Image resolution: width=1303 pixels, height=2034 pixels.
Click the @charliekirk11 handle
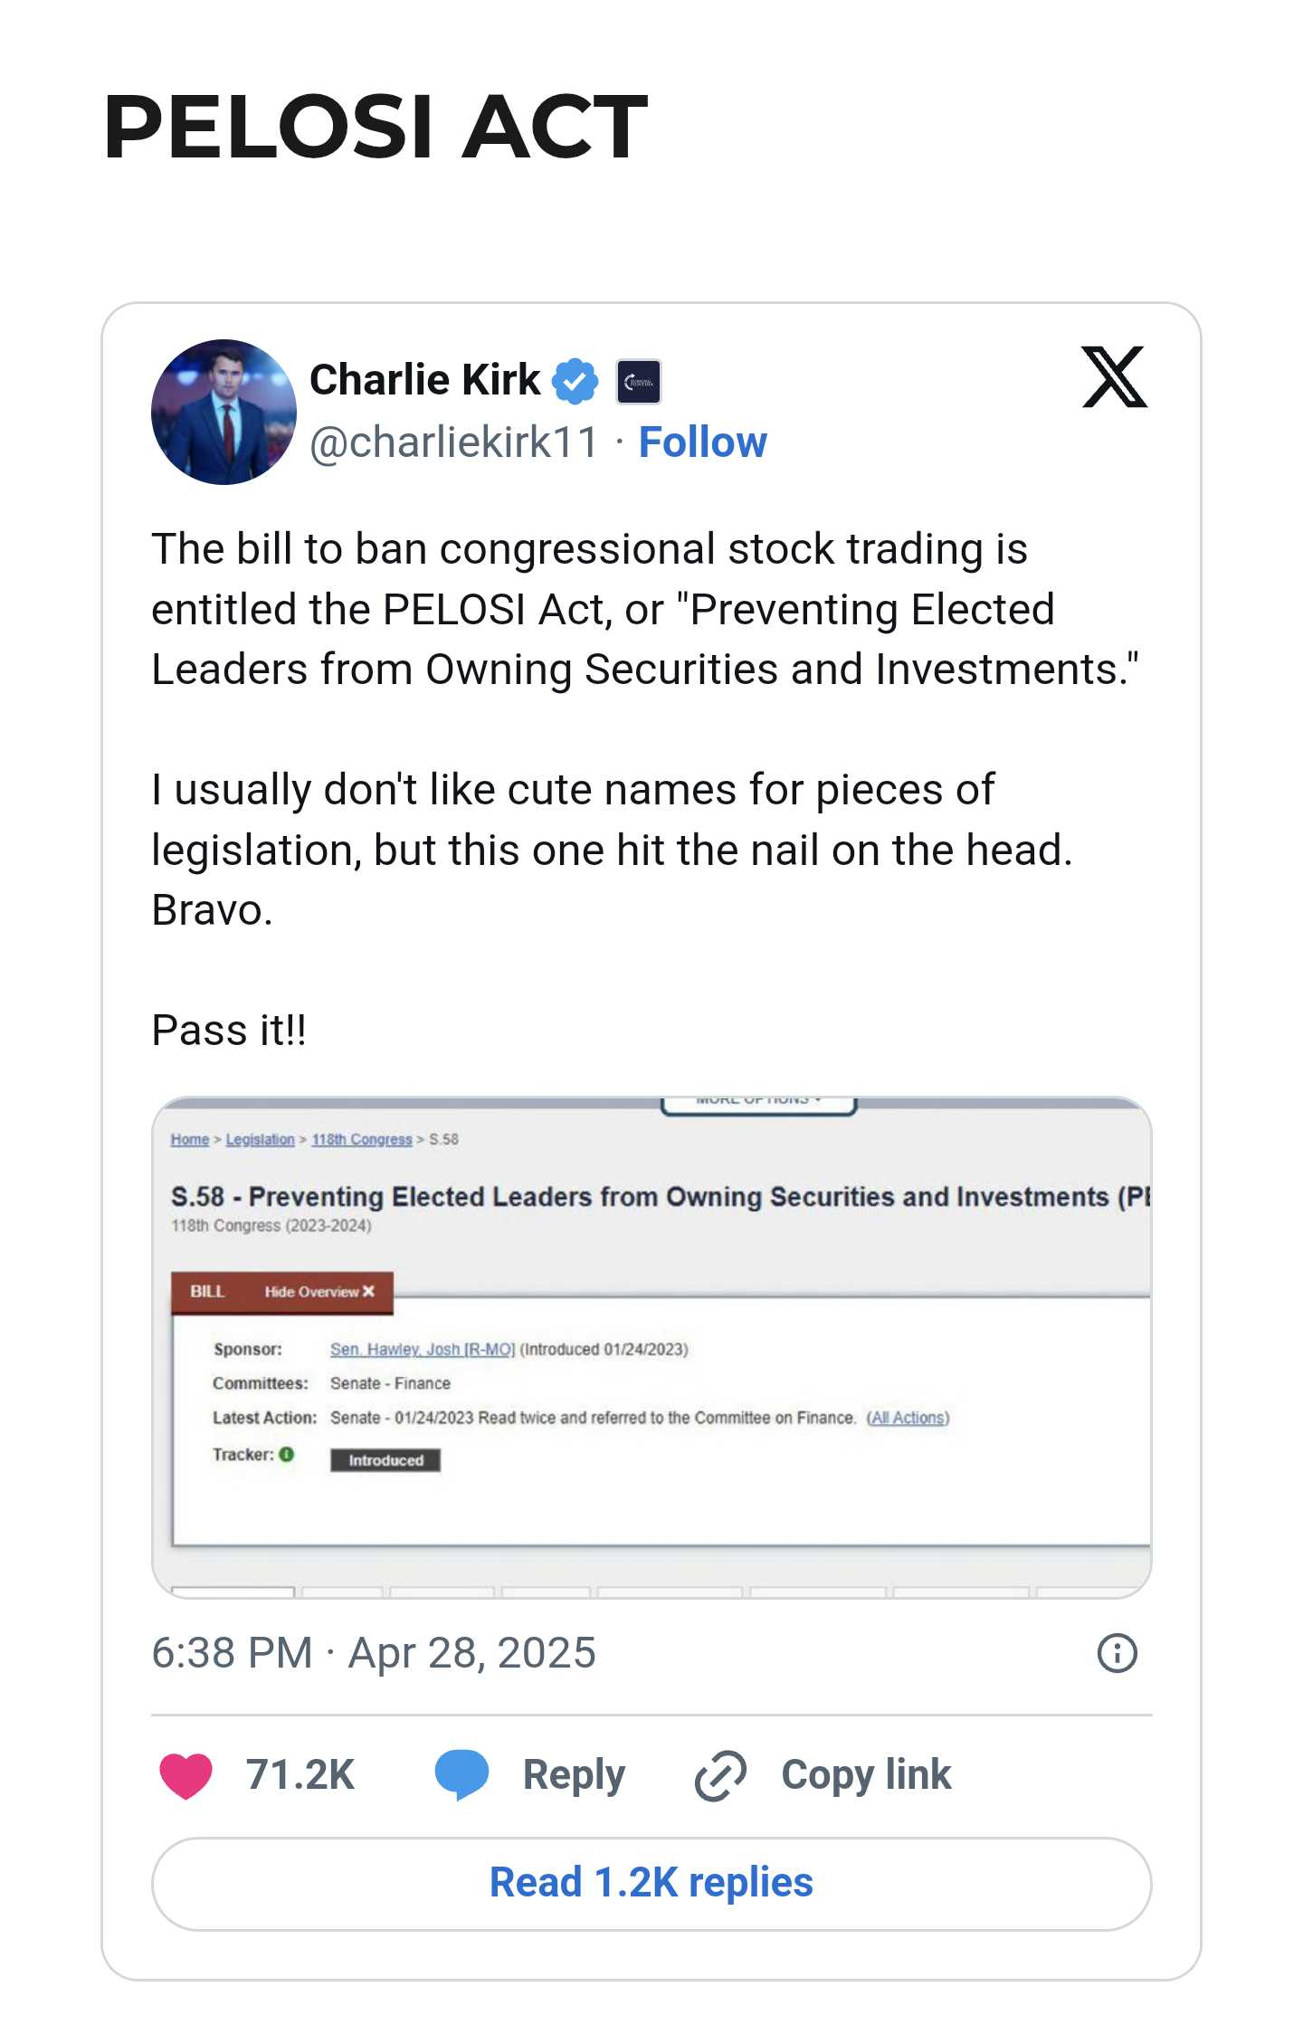click(x=454, y=442)
